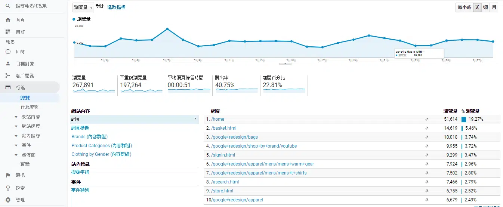Expand 網站速度 in sidebar
This screenshot has height=207, width=503.
tap(16, 127)
